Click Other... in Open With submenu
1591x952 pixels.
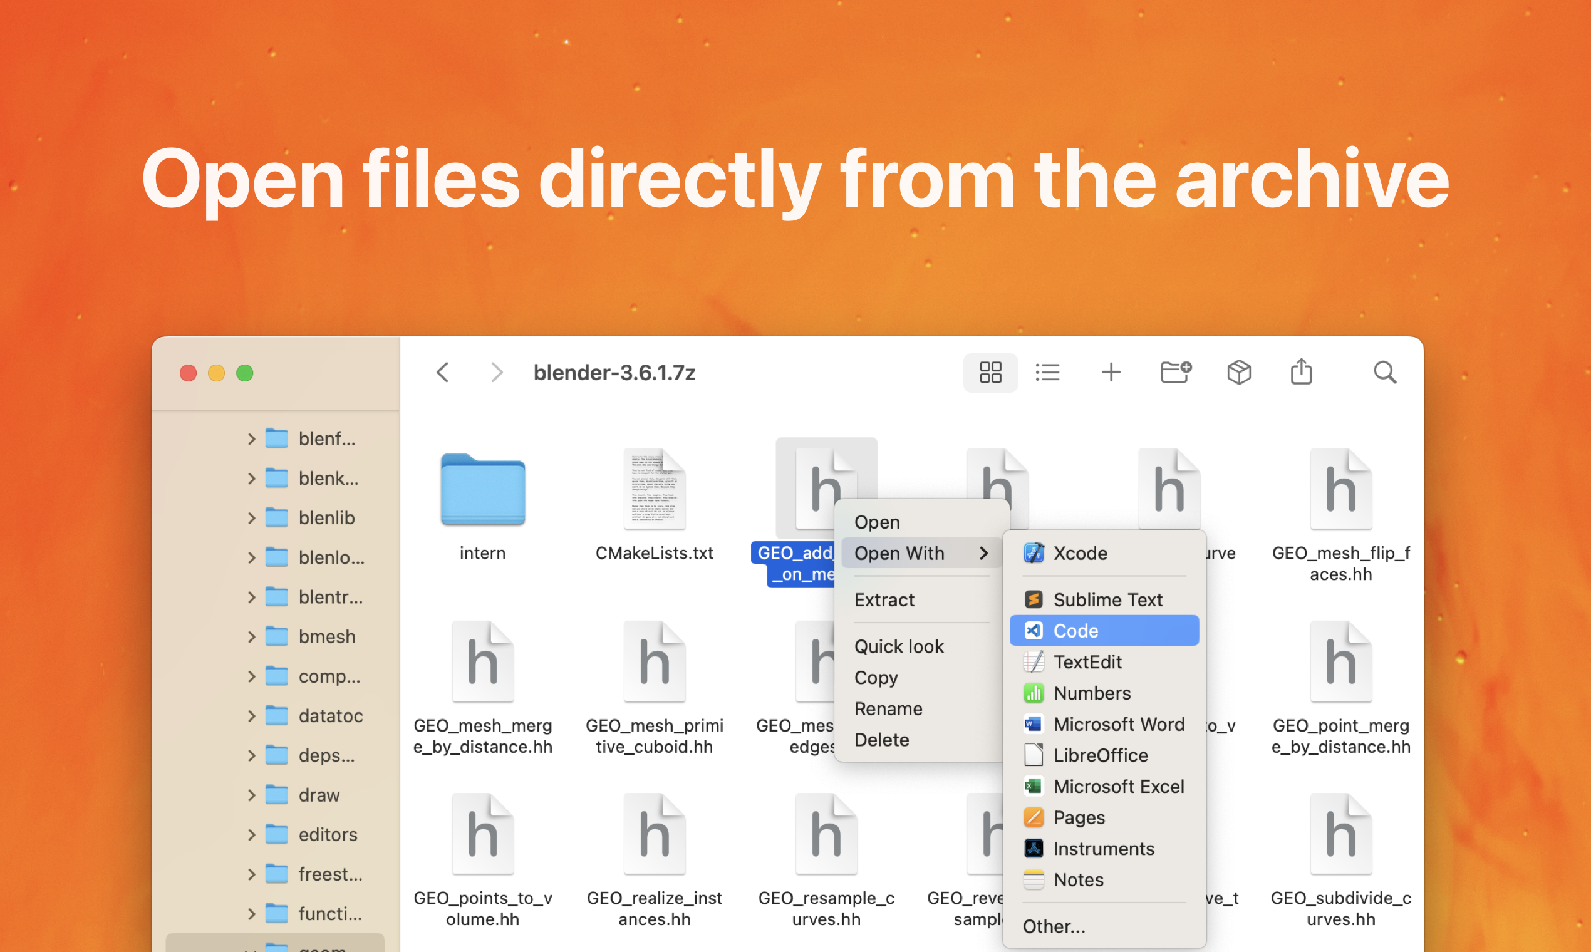1104,926
